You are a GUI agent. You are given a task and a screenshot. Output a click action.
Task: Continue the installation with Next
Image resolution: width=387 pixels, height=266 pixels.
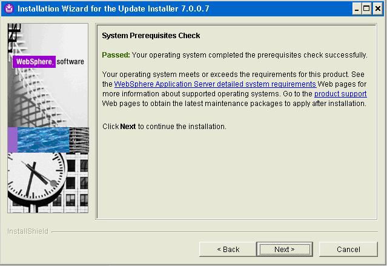click(x=285, y=249)
